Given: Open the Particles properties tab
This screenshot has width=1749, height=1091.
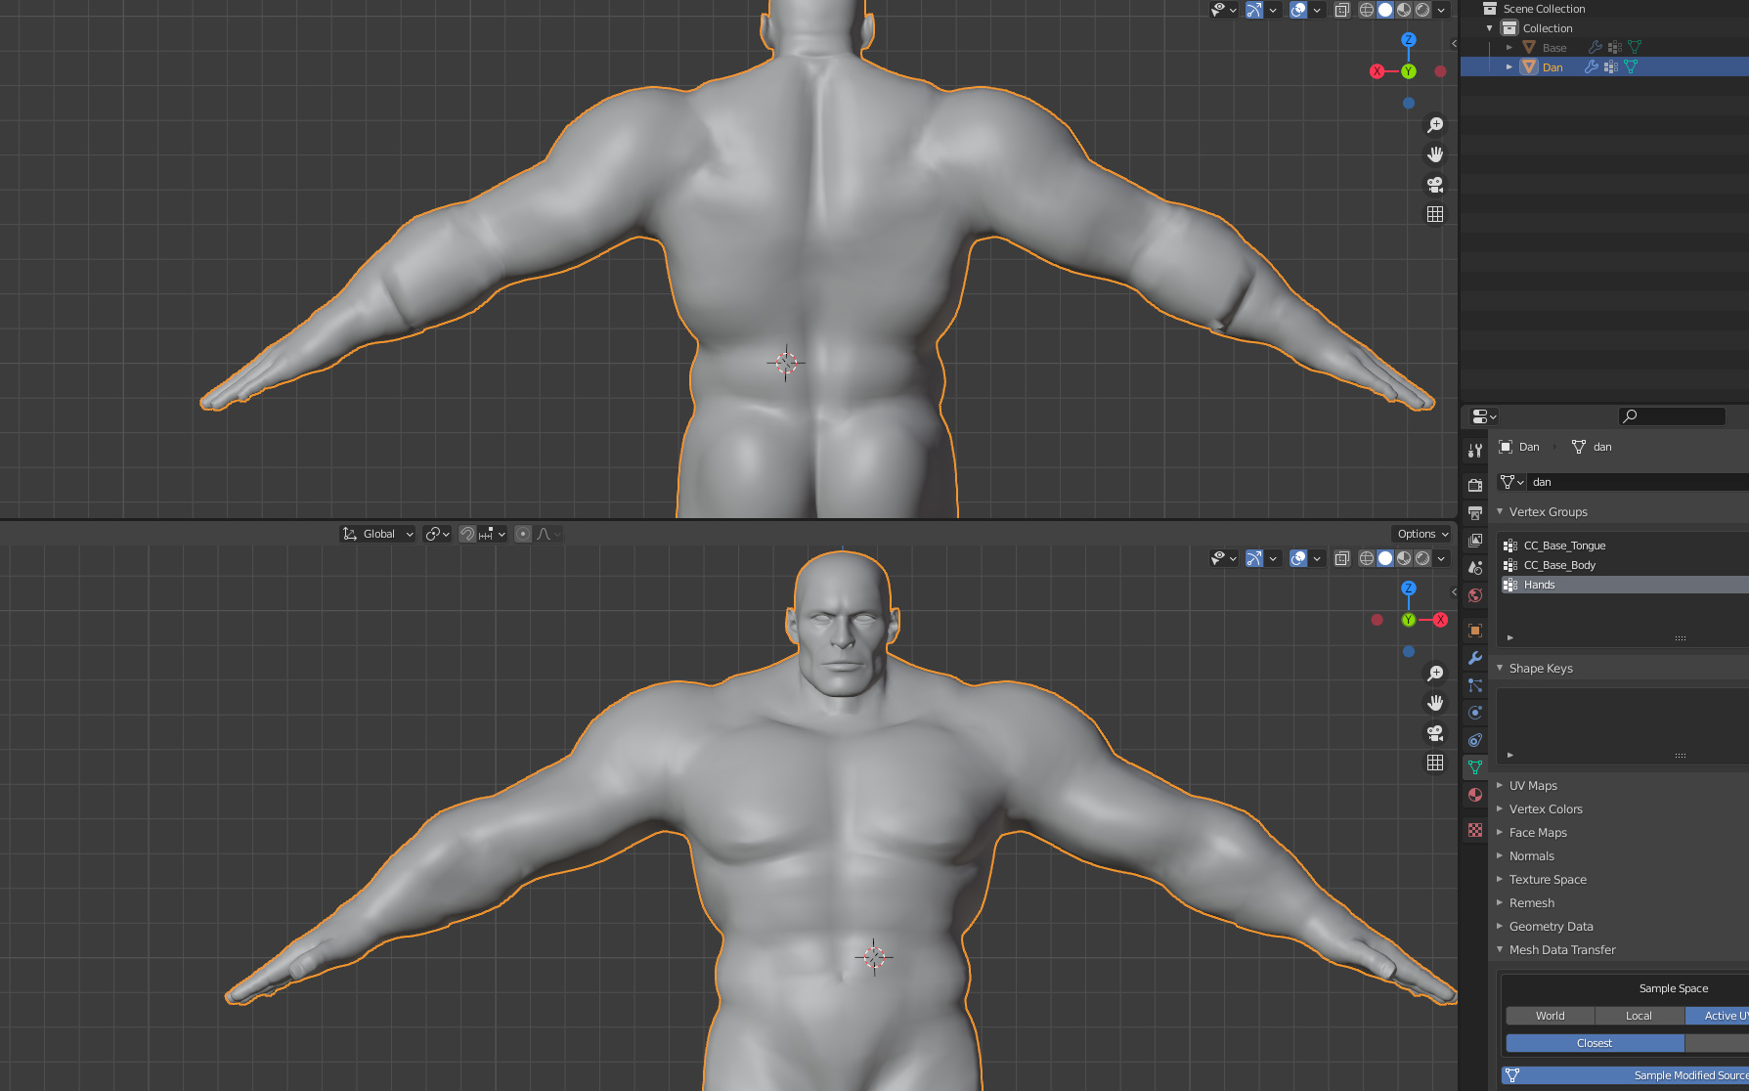Looking at the screenshot, I should (1475, 685).
